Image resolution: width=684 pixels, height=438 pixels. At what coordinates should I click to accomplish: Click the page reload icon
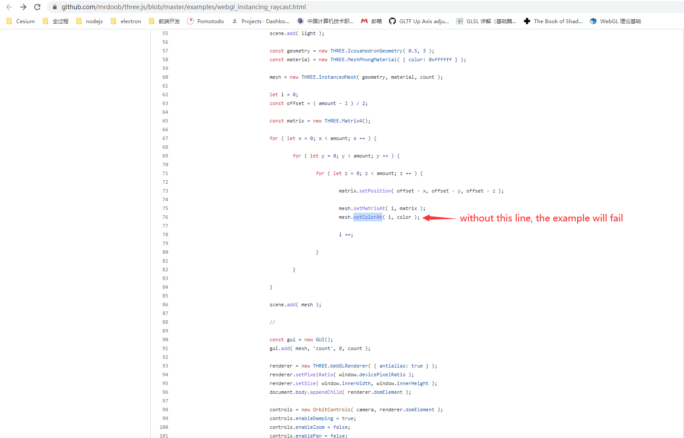coord(37,7)
